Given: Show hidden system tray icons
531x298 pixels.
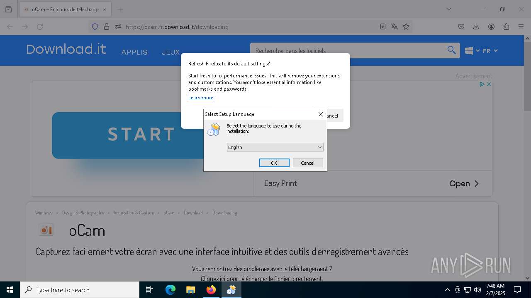Looking at the screenshot, I should [x=447, y=290].
